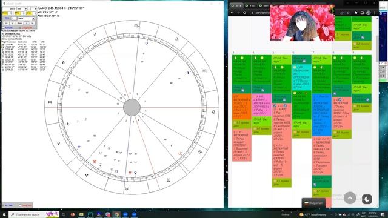This screenshot has height=218, width=388.
Task: Click the Saturn symbol in the chart
Action: (68, 124)
